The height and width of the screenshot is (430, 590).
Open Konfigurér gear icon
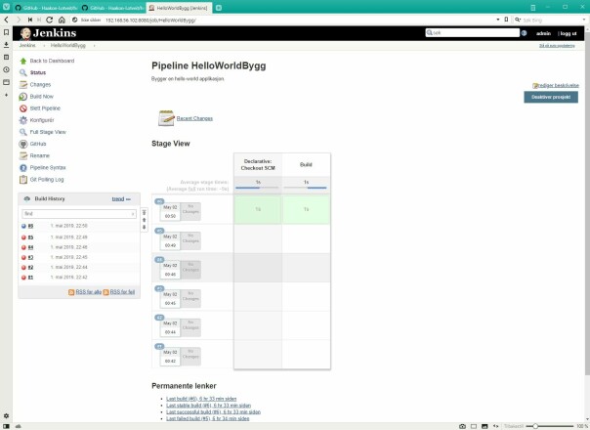[23, 120]
